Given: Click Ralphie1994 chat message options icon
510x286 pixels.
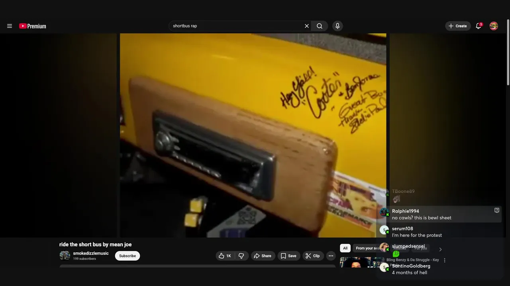Looking at the screenshot, I should click(497, 210).
